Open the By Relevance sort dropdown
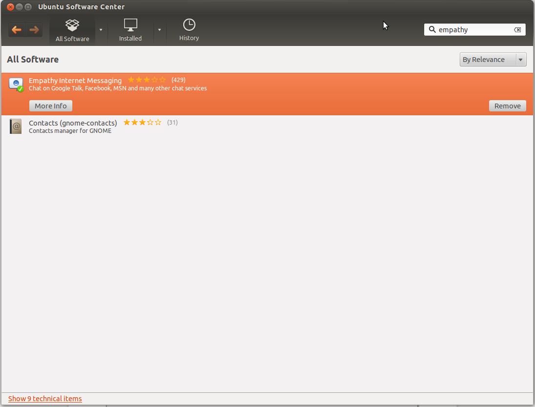 pos(492,59)
